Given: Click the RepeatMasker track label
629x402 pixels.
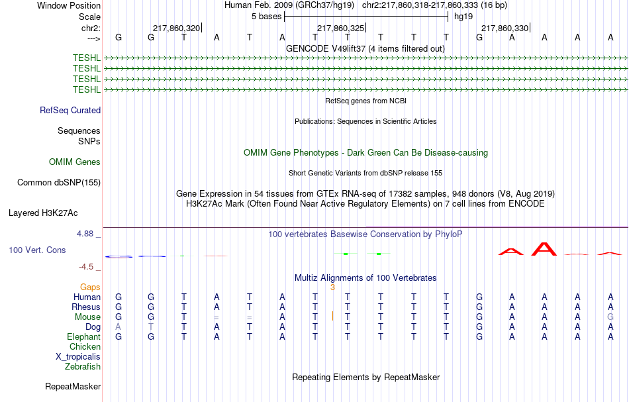Looking at the screenshot, I should pos(73,386).
